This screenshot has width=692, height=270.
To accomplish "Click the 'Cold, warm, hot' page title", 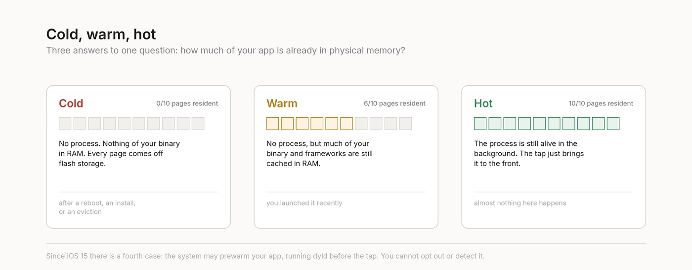I will tap(101, 34).
